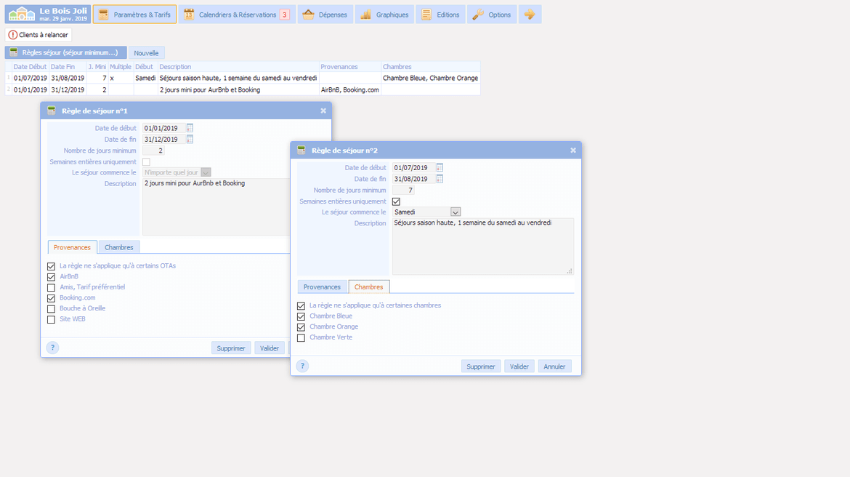The height and width of the screenshot is (477, 850).
Task: Open the Options toolbar menu
Action: click(492, 15)
